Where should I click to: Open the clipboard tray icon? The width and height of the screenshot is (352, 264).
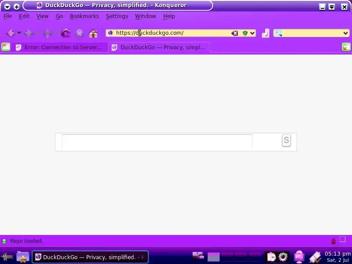point(271,257)
